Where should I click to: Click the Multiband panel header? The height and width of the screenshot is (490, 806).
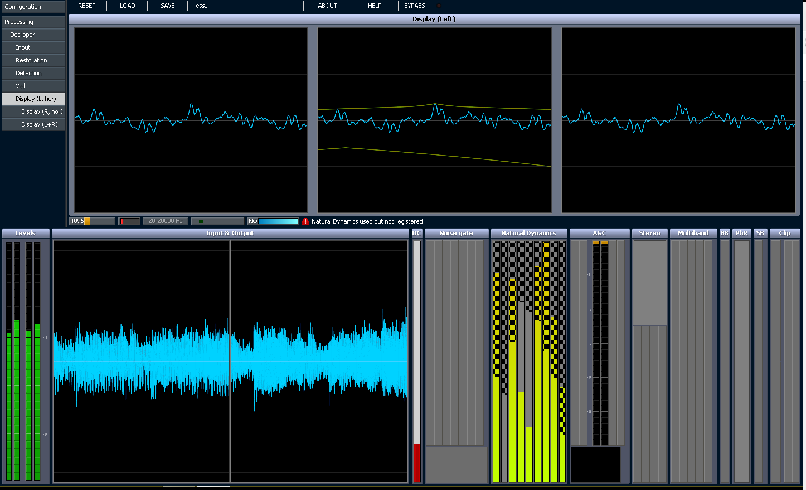[693, 233]
